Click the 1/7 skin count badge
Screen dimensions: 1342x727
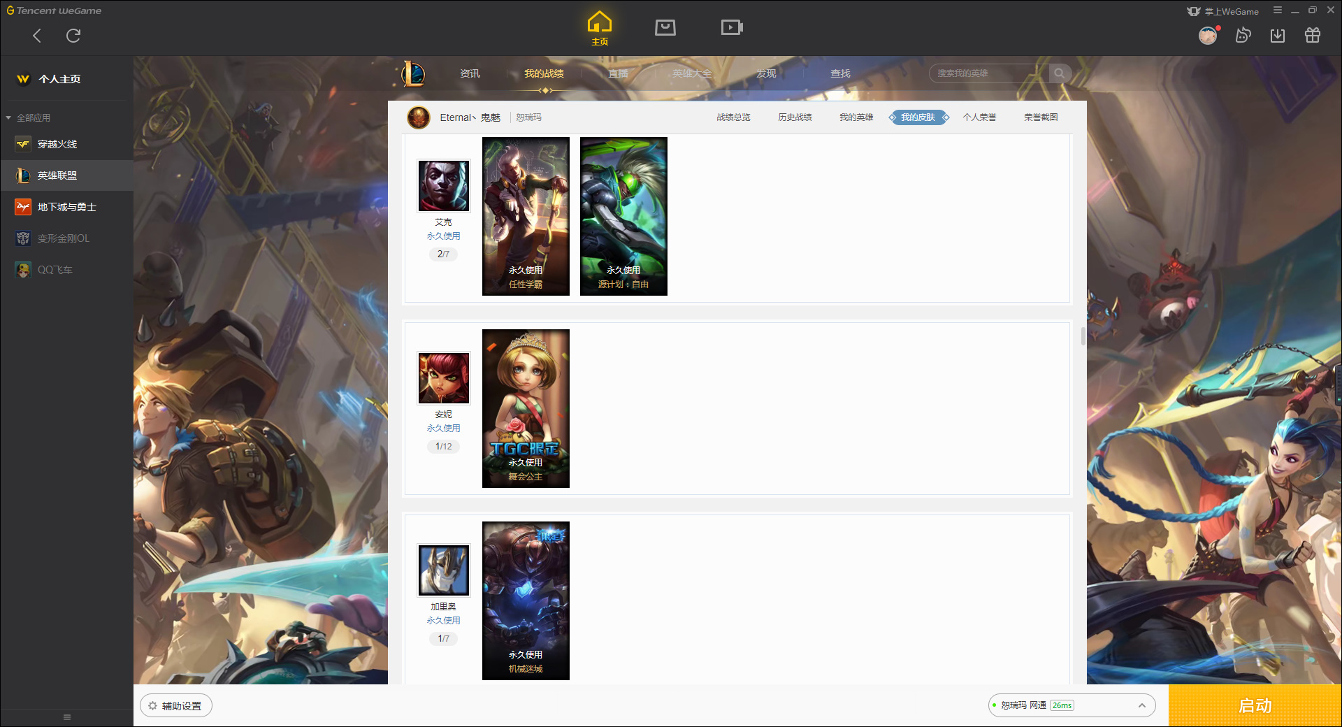tap(443, 639)
